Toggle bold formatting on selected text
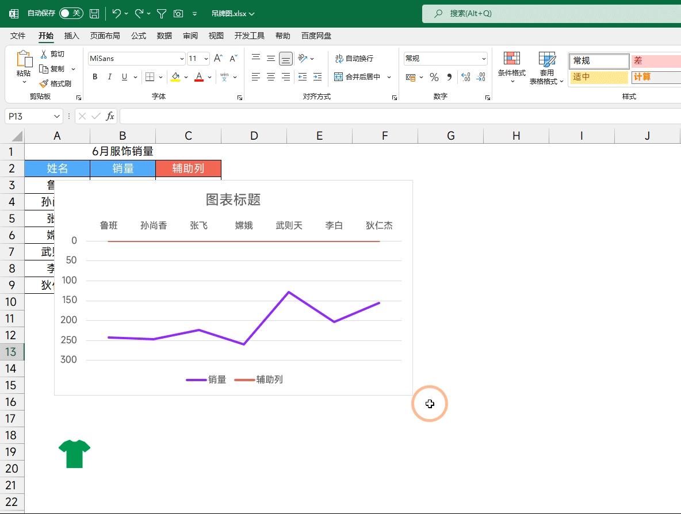 (94, 76)
